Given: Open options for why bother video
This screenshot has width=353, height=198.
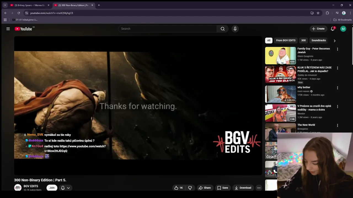Looking at the screenshot, I should (337, 88).
